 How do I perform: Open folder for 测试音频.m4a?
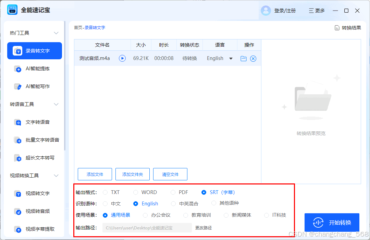[244, 59]
